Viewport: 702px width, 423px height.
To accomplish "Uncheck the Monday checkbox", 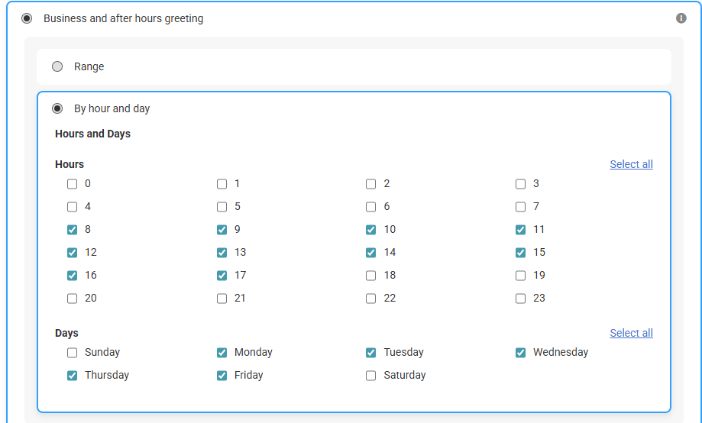I will (222, 353).
